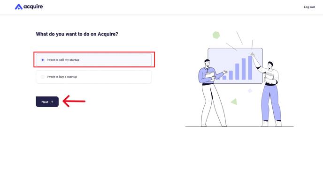Screen dimensions: 323x182
Task: Click empty area of the sell option card
Action: click(x=115, y=60)
